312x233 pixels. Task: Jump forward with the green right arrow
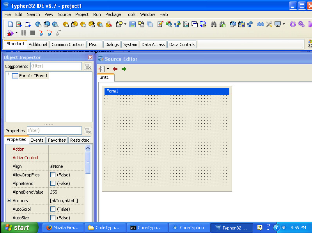coord(124,69)
